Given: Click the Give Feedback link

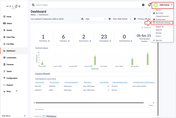Looking at the screenshot, I should (39, 109).
